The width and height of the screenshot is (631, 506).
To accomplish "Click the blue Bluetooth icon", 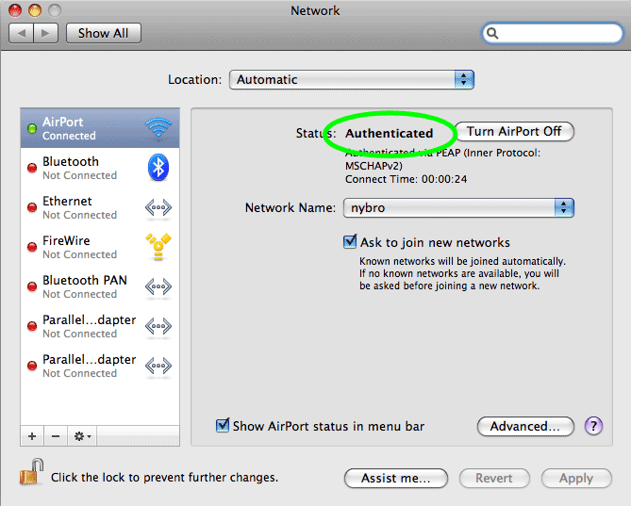I will point(158,167).
